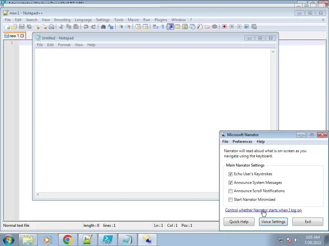Open the Preferences menu in Narrator
Viewport: 329px width, 246px height.
(242, 142)
